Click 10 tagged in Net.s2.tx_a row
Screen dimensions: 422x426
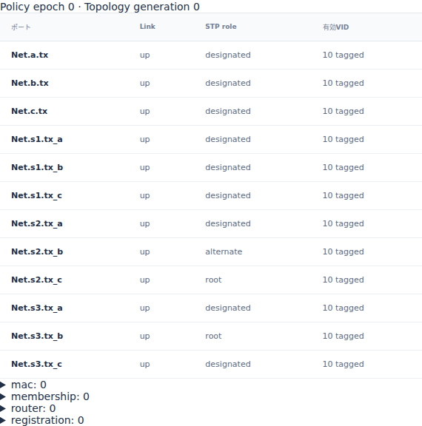[x=343, y=223]
